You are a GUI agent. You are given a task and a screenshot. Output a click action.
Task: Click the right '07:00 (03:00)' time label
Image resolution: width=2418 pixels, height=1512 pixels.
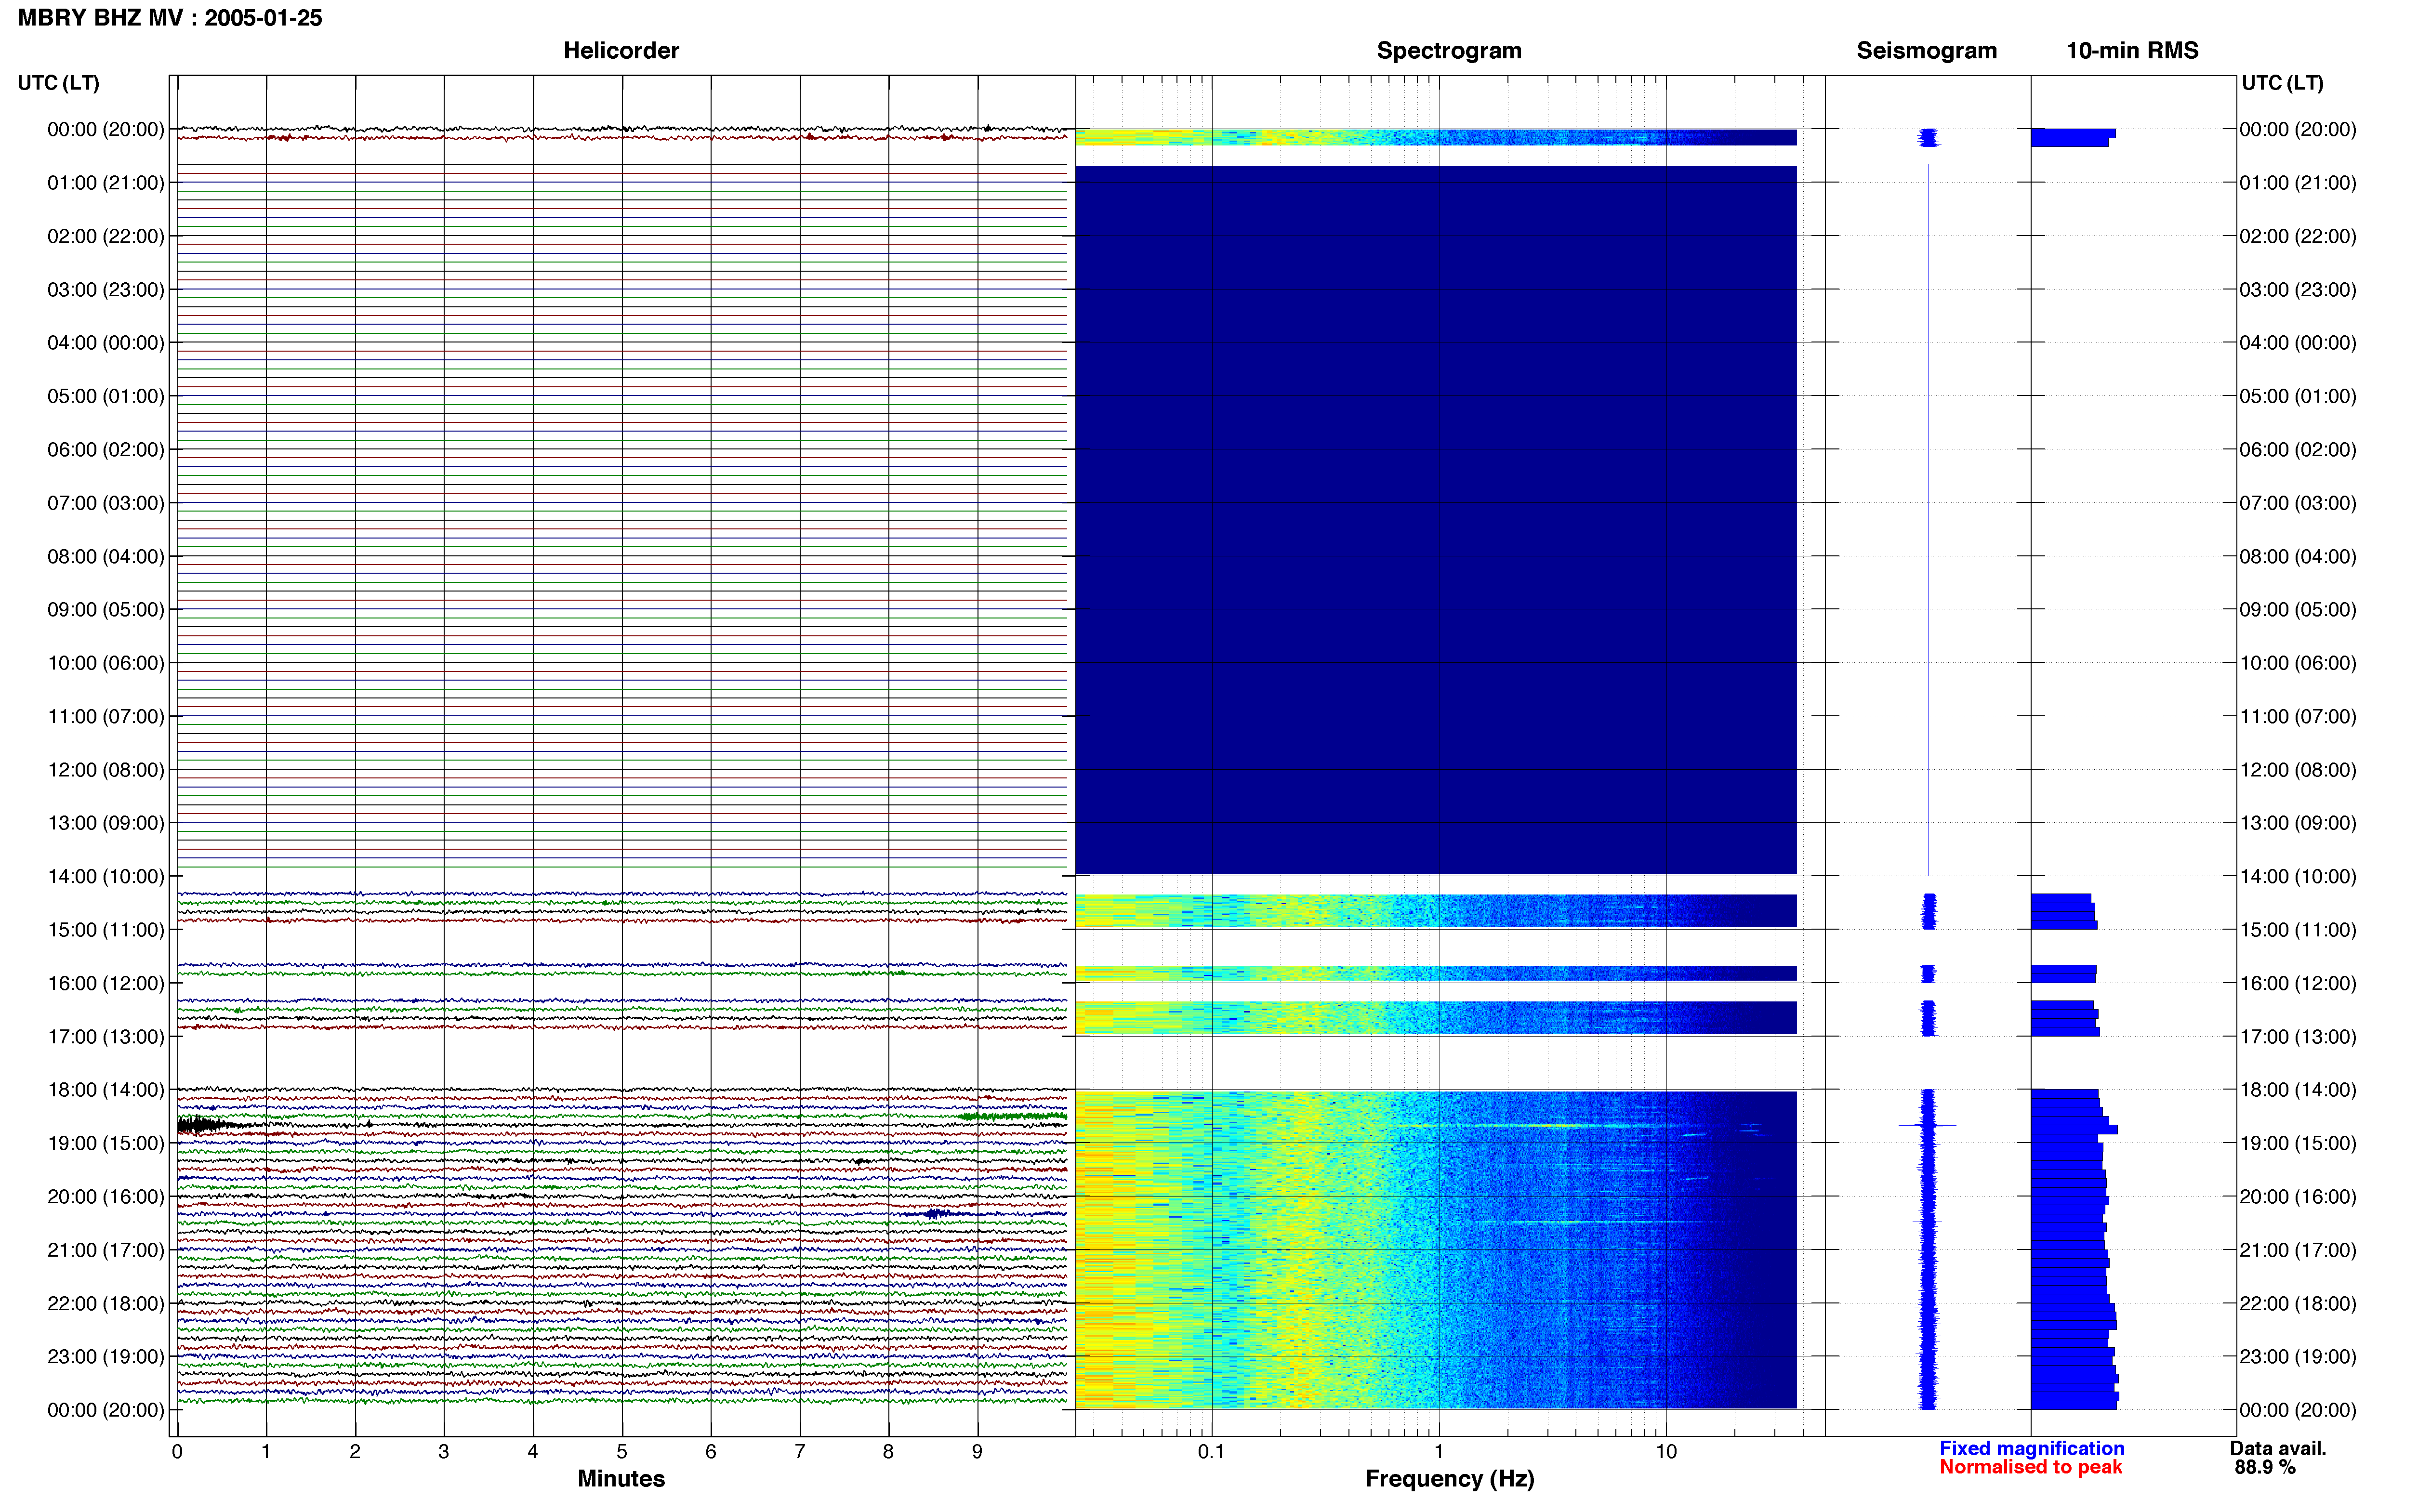point(2298,503)
